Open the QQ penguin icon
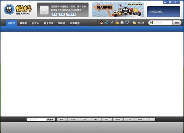 pos(102,22)
